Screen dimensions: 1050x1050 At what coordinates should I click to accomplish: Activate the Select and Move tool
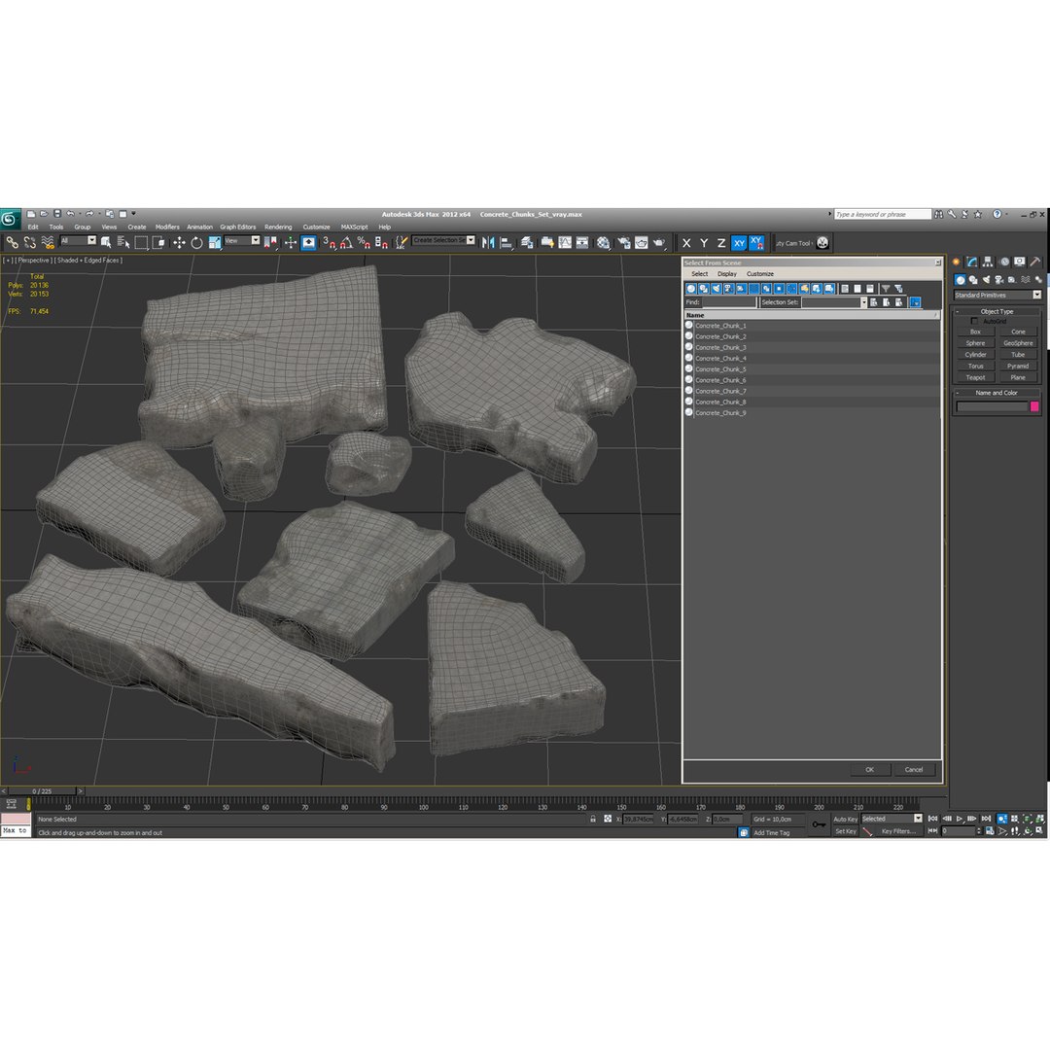pos(179,243)
